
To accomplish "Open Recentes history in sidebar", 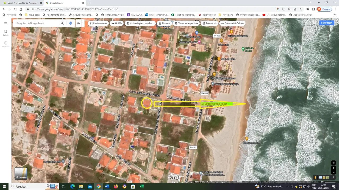I will (6, 44).
